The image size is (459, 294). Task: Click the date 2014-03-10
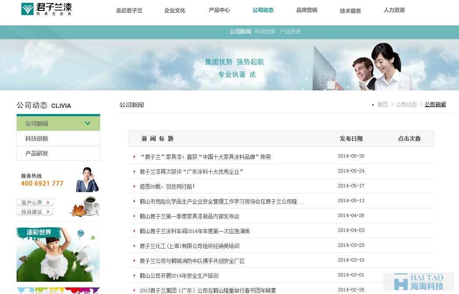click(351, 260)
